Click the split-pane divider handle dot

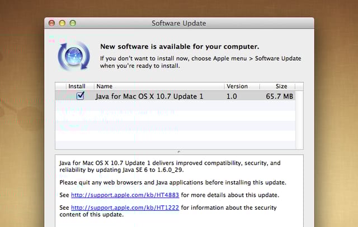tap(179, 152)
